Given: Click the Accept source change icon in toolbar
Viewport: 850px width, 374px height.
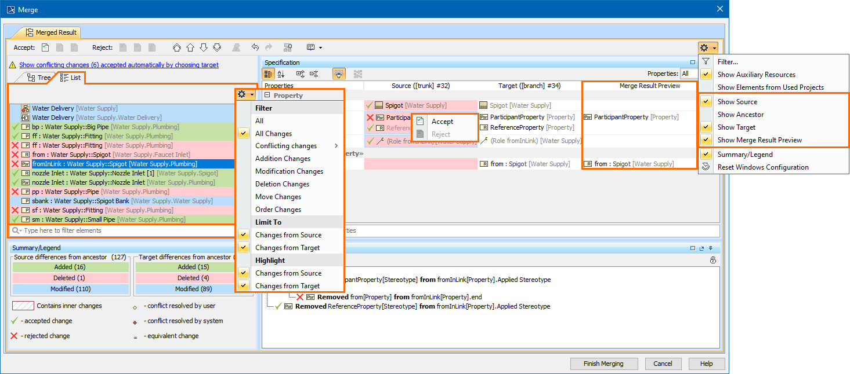Looking at the screenshot, I should point(45,47).
